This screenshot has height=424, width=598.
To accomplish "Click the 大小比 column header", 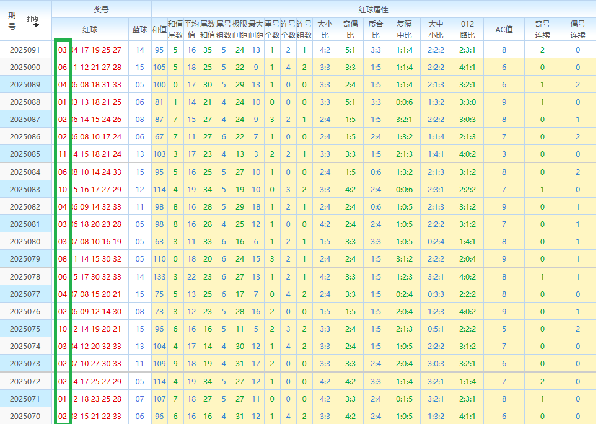I will coord(325,29).
